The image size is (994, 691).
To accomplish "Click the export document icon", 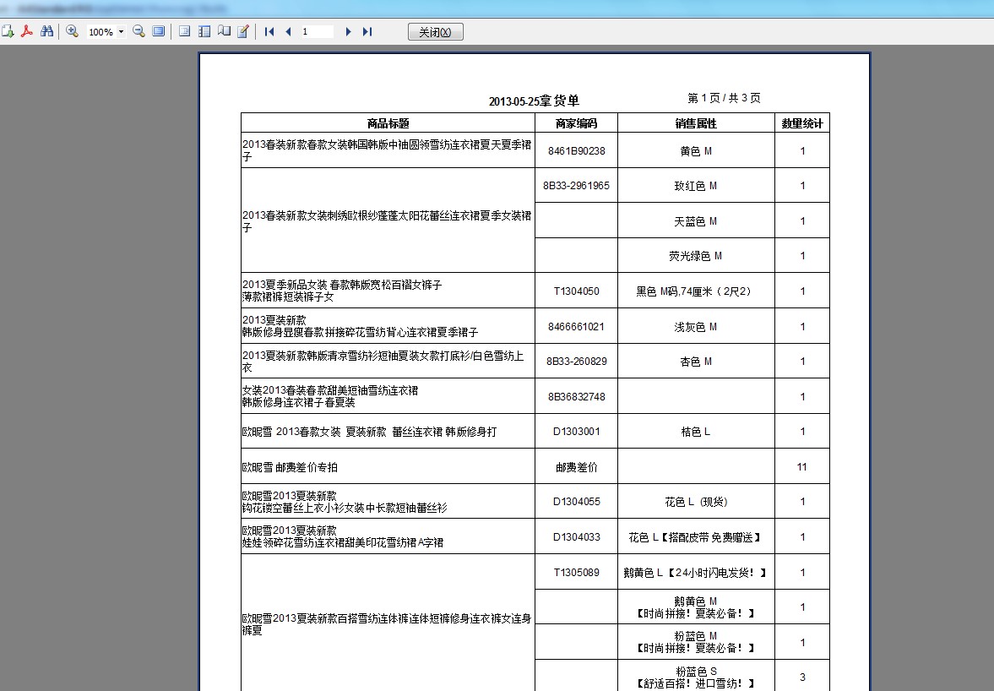I will tap(8, 31).
